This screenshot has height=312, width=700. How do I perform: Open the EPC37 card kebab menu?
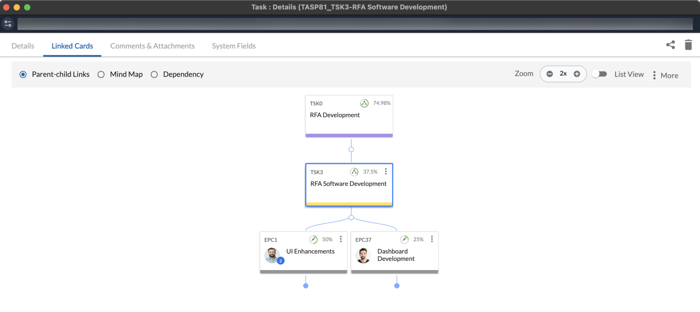[432, 239]
